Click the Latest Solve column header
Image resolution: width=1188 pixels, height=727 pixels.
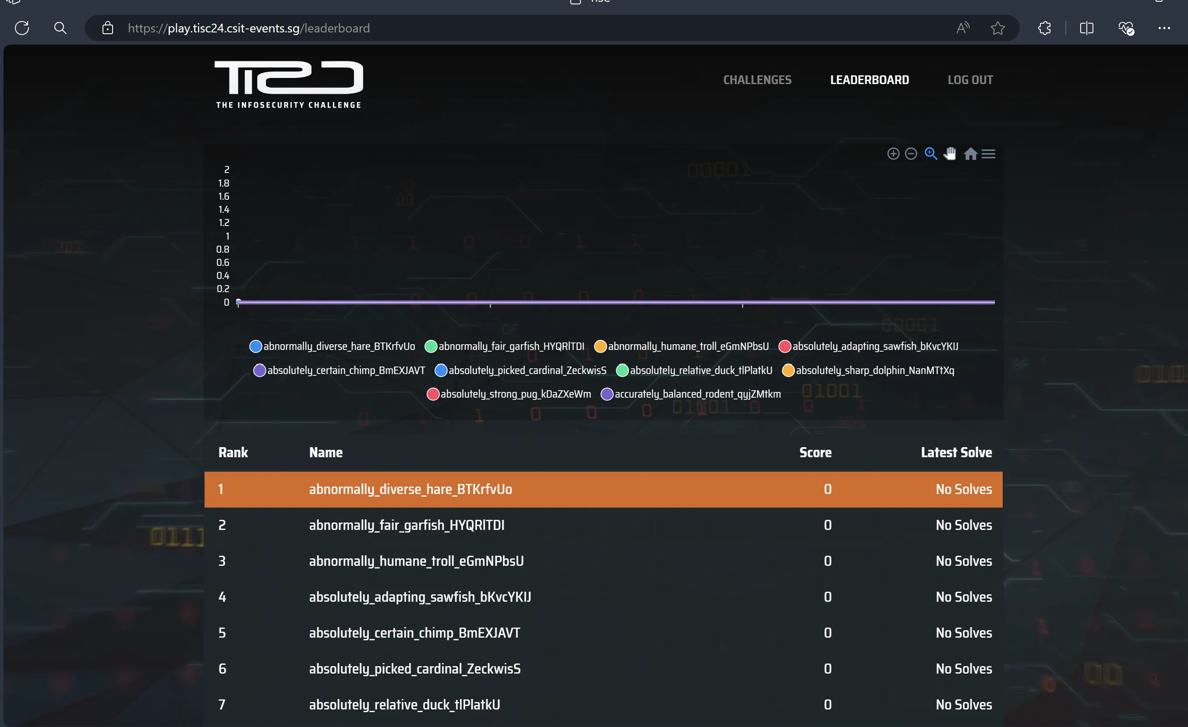click(x=956, y=452)
